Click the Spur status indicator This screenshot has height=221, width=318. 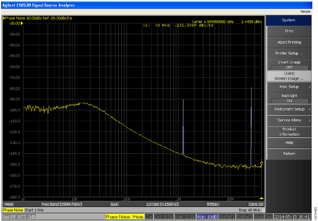point(114,204)
